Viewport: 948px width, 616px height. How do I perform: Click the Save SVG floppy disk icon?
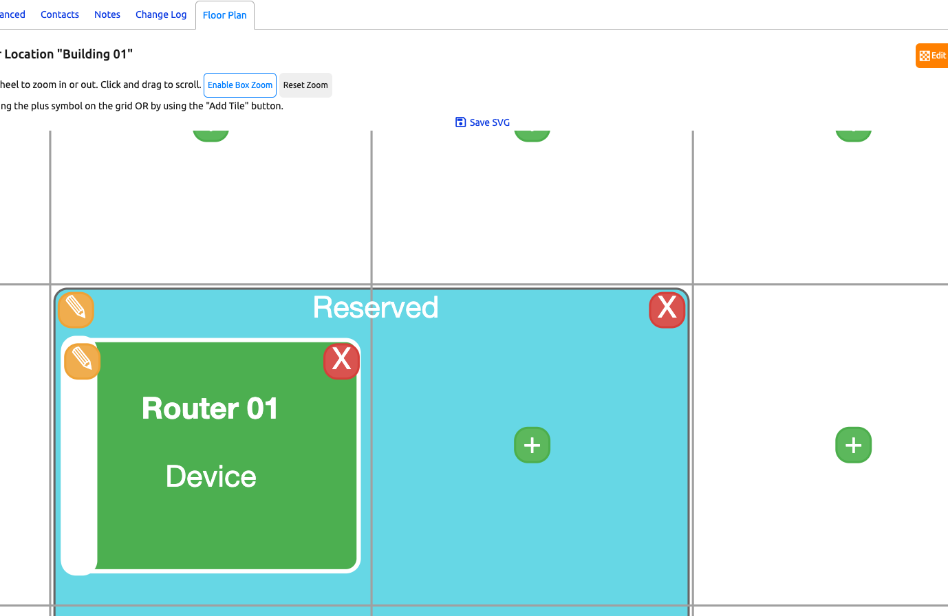coord(460,122)
